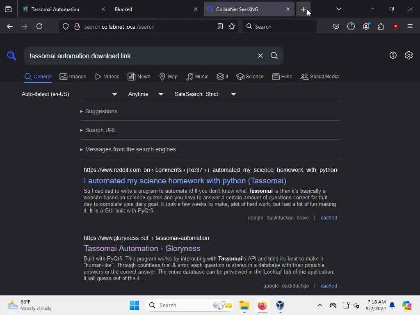The image size is (420, 315).
Task: Switch to the Images category
Action: [x=73, y=77]
